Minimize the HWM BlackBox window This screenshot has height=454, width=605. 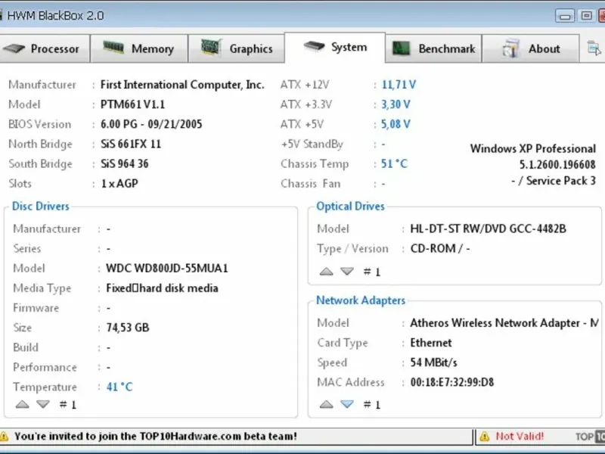(565, 16)
